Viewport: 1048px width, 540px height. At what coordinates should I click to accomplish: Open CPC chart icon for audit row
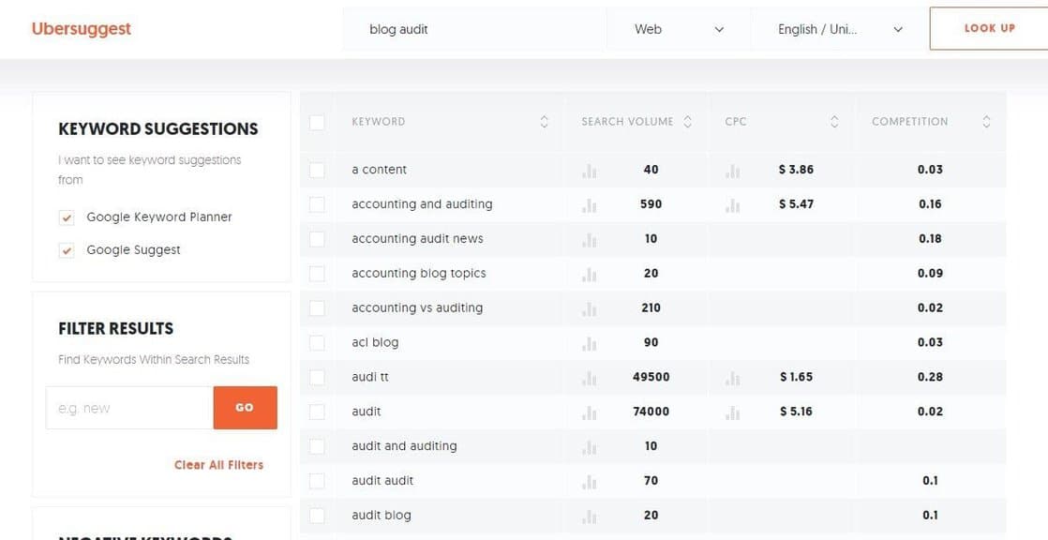coord(732,412)
